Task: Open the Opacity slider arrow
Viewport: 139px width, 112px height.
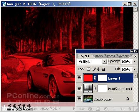Action: pyautogui.click(x=134, y=62)
